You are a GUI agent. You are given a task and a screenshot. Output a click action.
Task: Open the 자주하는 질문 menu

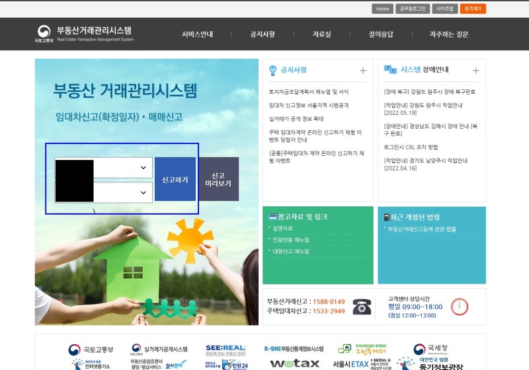coord(449,34)
